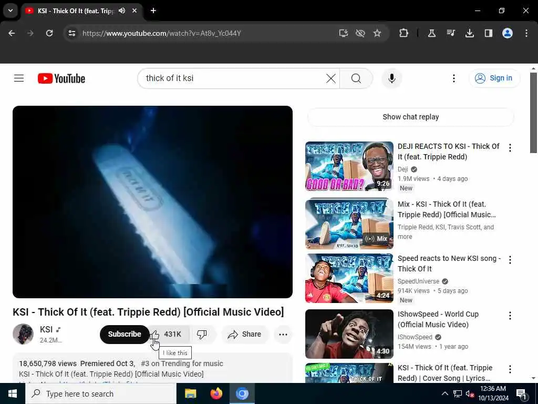Viewport: 538px width, 404px height.
Task: Open media controls icon in toolbar
Action: coord(451,33)
